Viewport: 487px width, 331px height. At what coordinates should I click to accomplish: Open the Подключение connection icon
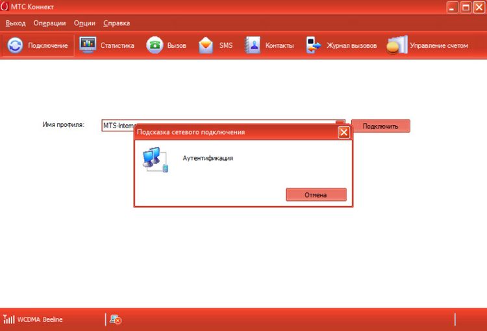pos(15,45)
